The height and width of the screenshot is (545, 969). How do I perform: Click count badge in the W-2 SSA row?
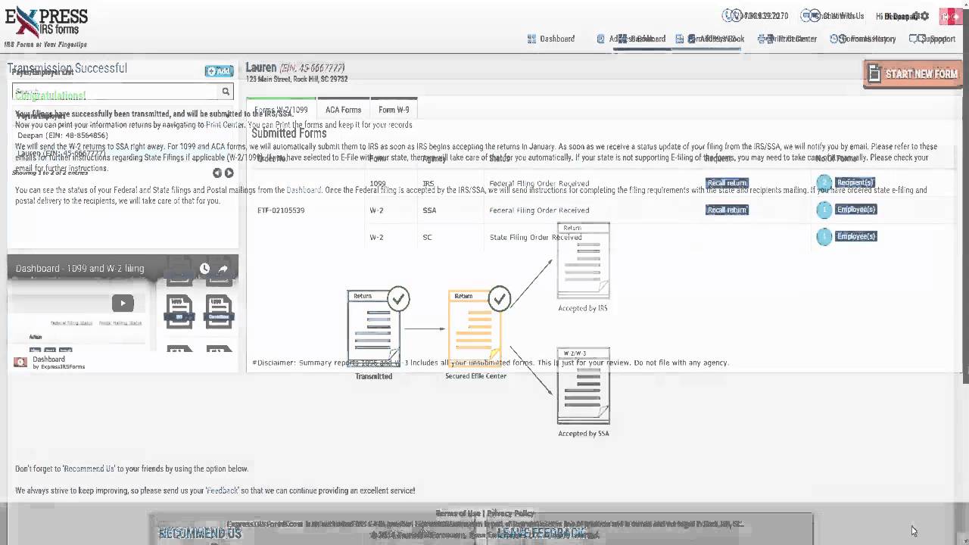coord(824,210)
